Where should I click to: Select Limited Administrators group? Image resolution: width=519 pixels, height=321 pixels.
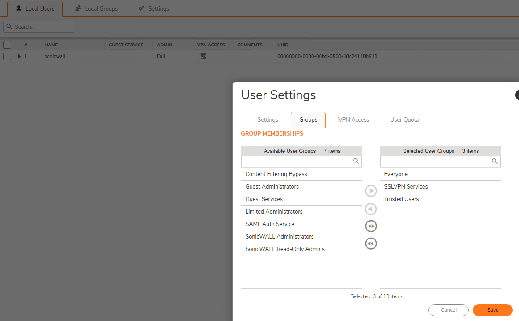coord(274,212)
